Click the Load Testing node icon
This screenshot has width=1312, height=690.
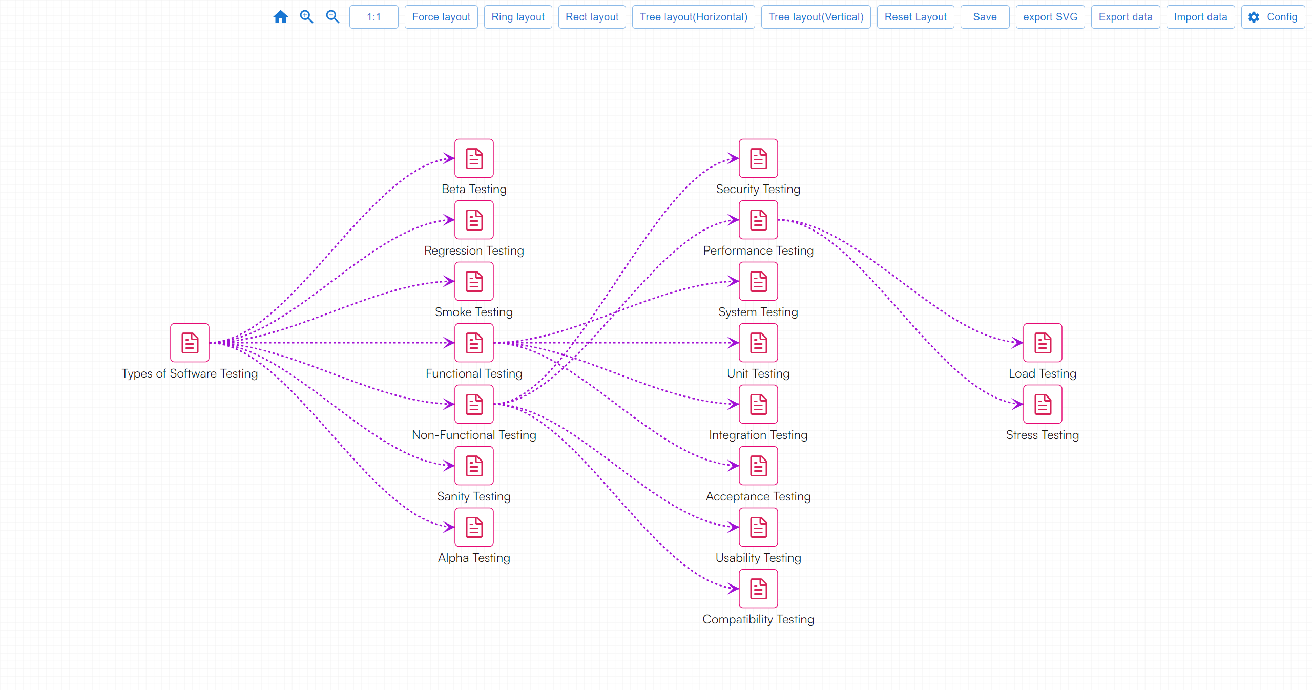tap(1043, 343)
